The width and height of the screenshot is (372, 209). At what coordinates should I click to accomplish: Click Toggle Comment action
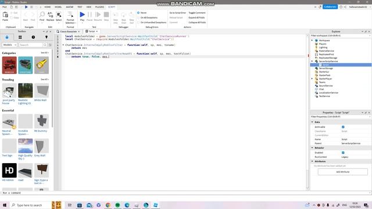(x=197, y=13)
